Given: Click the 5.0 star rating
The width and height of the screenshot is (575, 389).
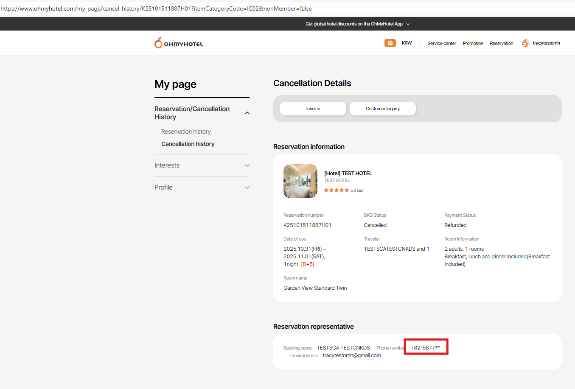Looking at the screenshot, I should (344, 190).
